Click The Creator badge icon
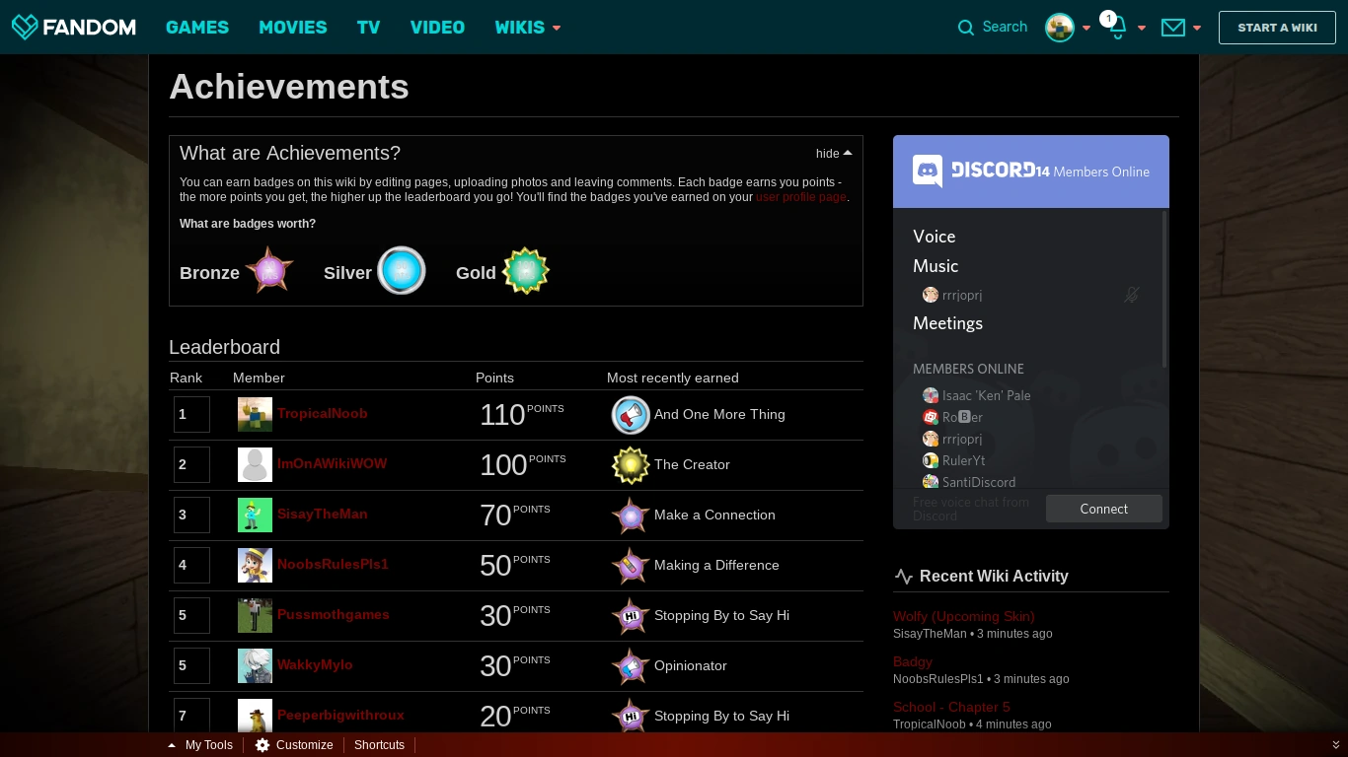 631,465
